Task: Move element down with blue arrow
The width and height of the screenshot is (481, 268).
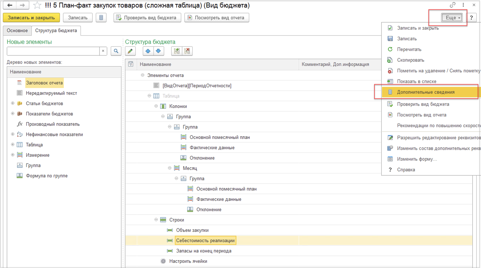Action: pyautogui.click(x=158, y=51)
